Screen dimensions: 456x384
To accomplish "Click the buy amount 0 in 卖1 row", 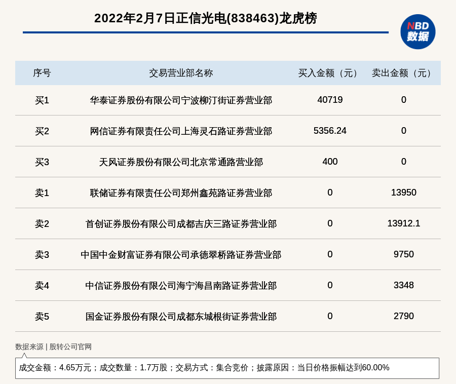I will click(x=330, y=192).
